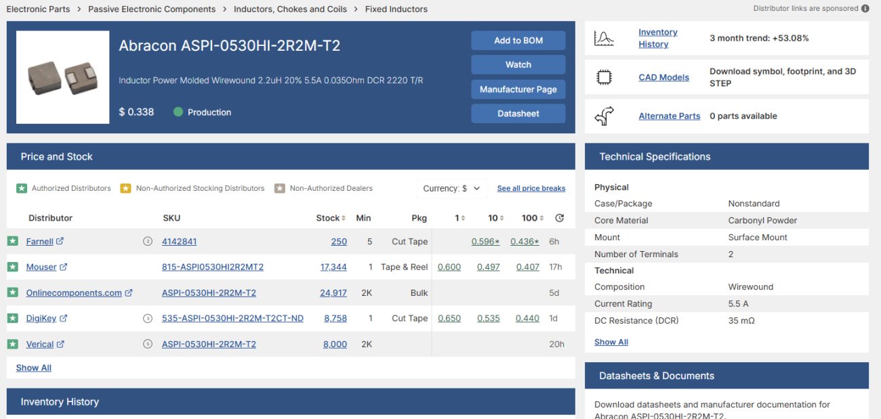The width and height of the screenshot is (881, 419).
Task: Open the Inventory History chart icon
Action: click(604, 39)
